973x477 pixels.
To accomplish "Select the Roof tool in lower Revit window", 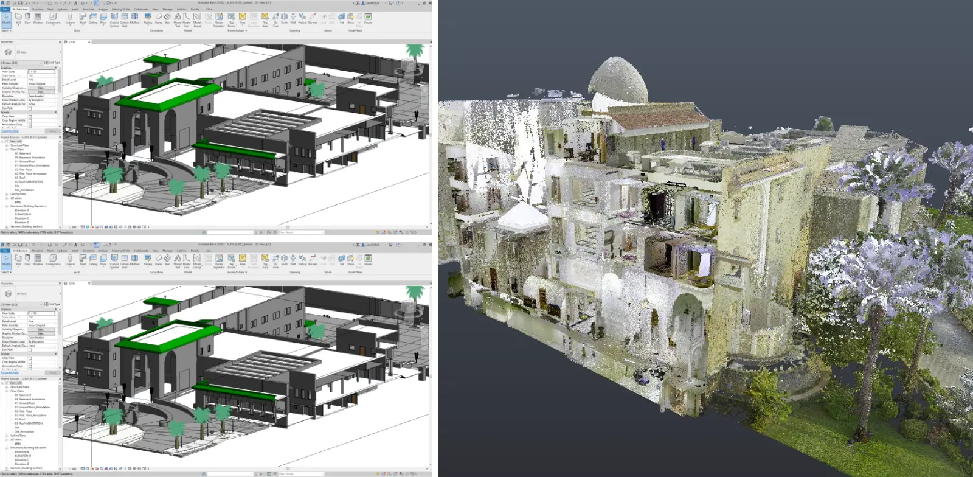I will coord(83,260).
